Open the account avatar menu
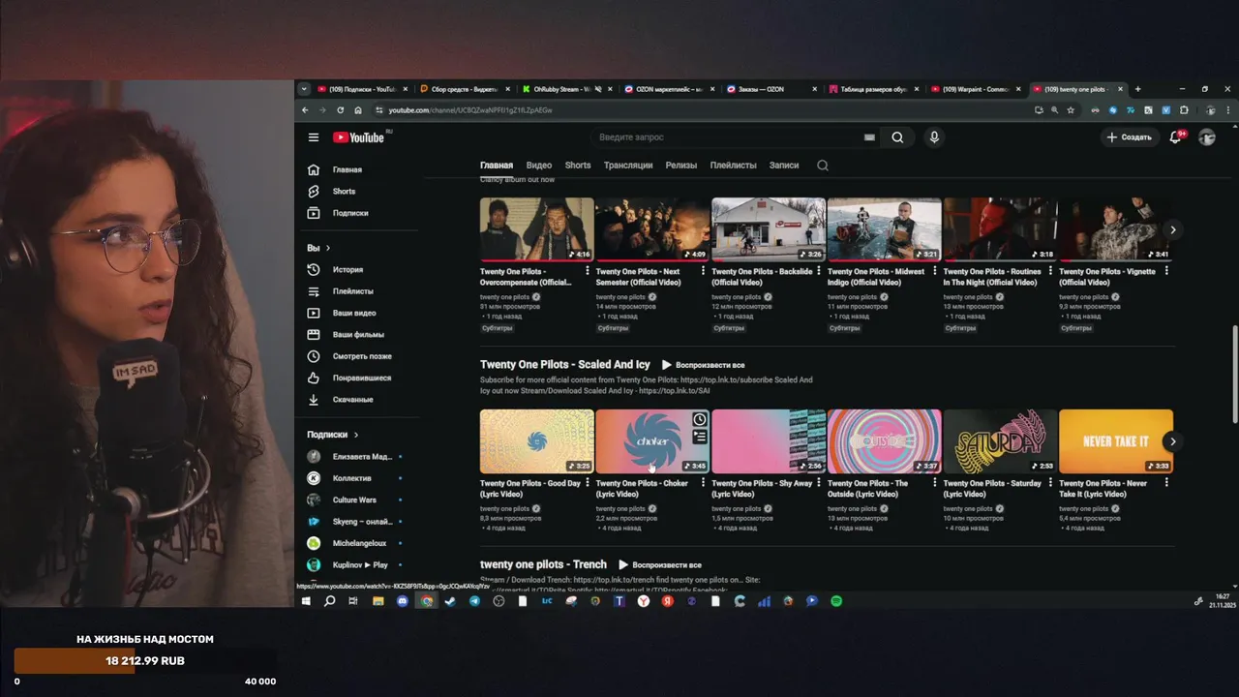Screen dimensions: 1239x697 [1207, 137]
